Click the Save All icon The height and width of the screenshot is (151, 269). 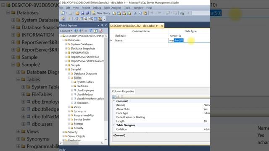coord(87,13)
